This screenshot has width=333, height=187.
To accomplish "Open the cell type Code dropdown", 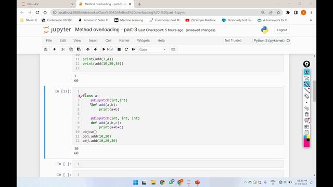I will (152, 49).
